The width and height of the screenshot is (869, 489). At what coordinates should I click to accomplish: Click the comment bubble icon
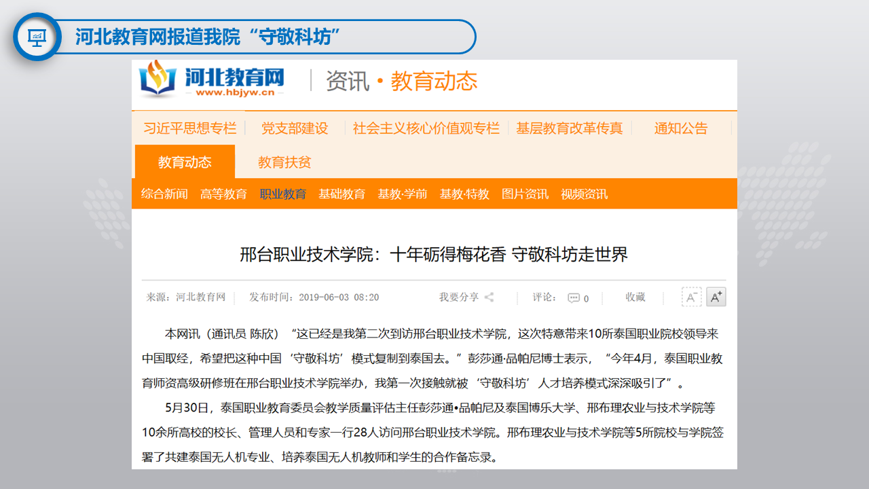[574, 298]
